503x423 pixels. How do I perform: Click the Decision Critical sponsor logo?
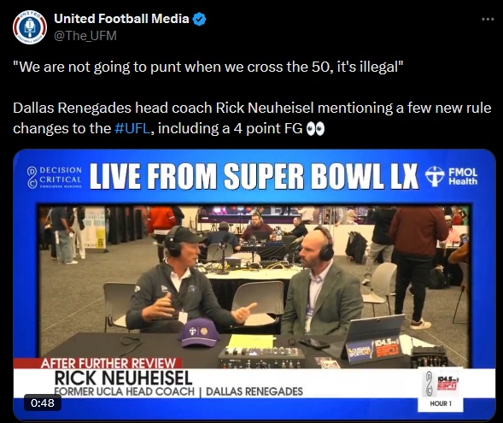coord(55,177)
